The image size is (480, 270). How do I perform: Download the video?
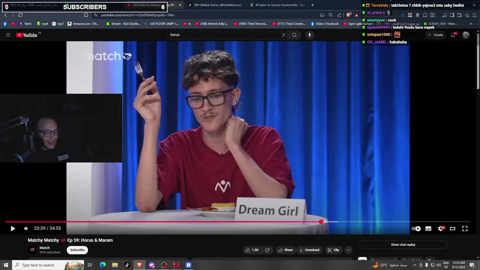[x=309, y=250]
